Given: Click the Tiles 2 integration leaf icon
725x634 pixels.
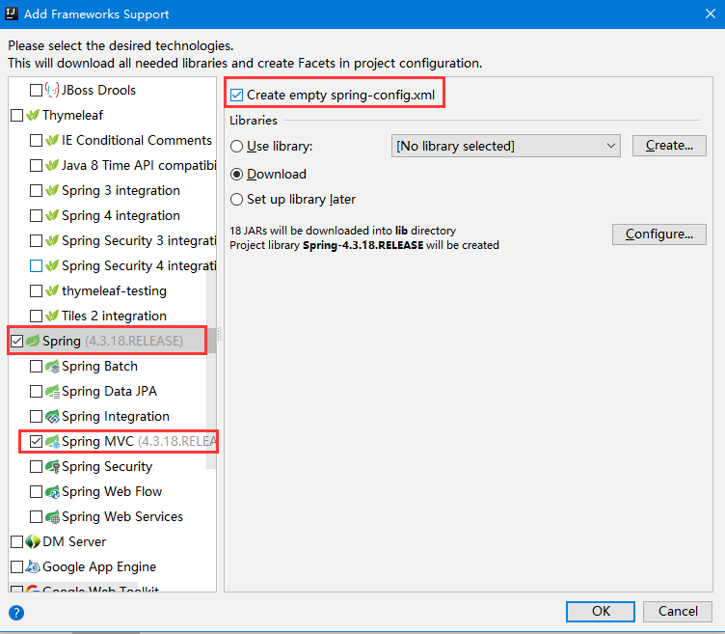Looking at the screenshot, I should (52, 316).
